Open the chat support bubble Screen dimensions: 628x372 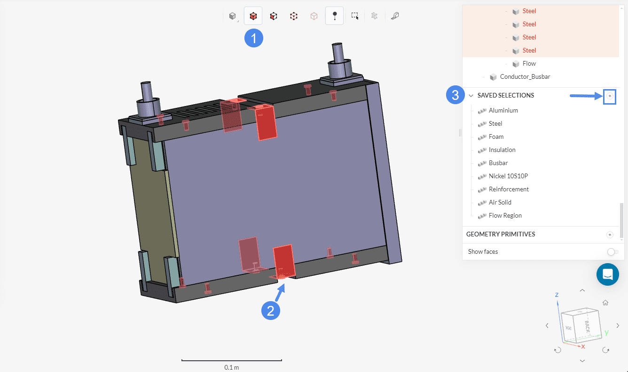(x=607, y=274)
